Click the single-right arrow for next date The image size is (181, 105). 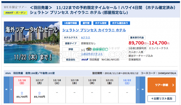pos(138,90)
